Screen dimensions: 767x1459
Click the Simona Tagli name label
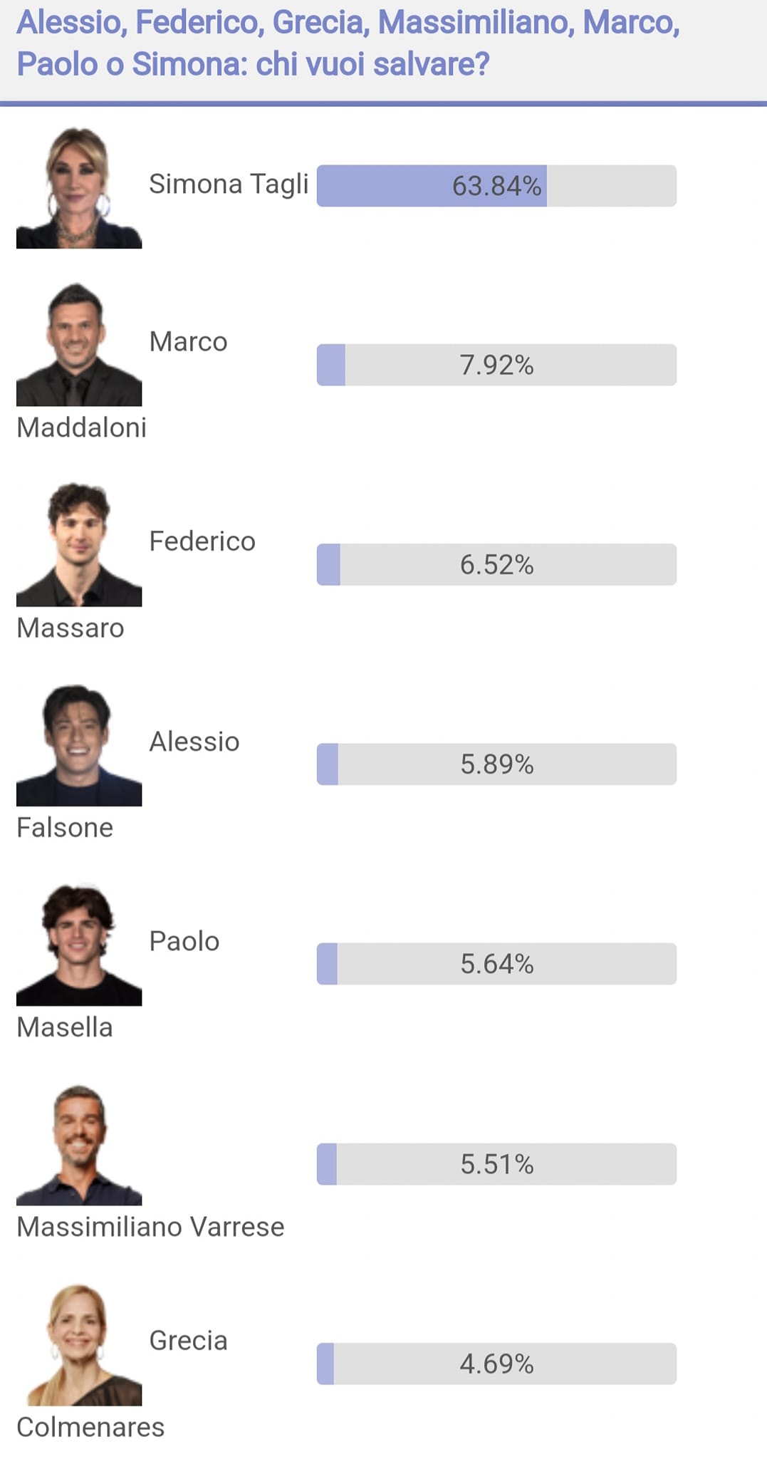229,185
